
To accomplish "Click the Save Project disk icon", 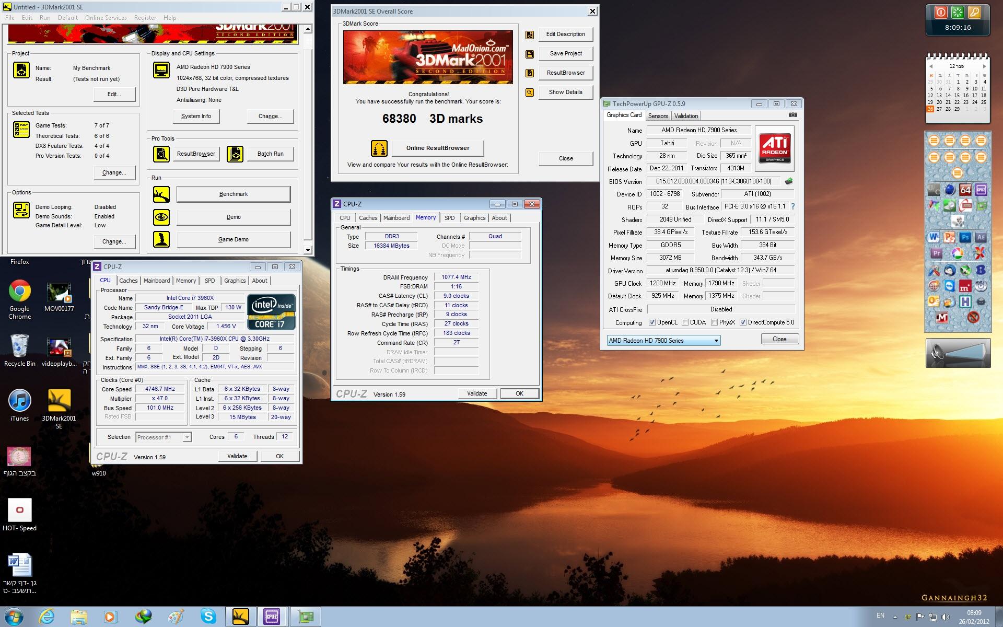I will pos(530,54).
